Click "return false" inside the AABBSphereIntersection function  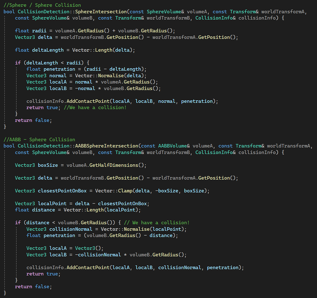[33, 287]
